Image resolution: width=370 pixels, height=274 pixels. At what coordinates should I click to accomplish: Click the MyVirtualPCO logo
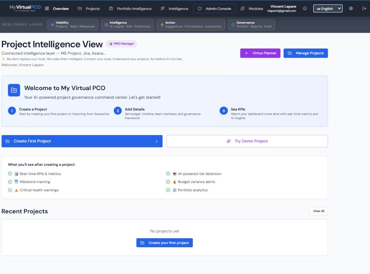pos(25,8)
